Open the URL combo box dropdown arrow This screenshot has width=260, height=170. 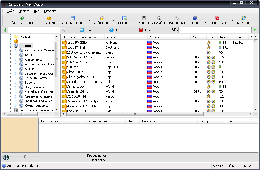tap(249, 30)
